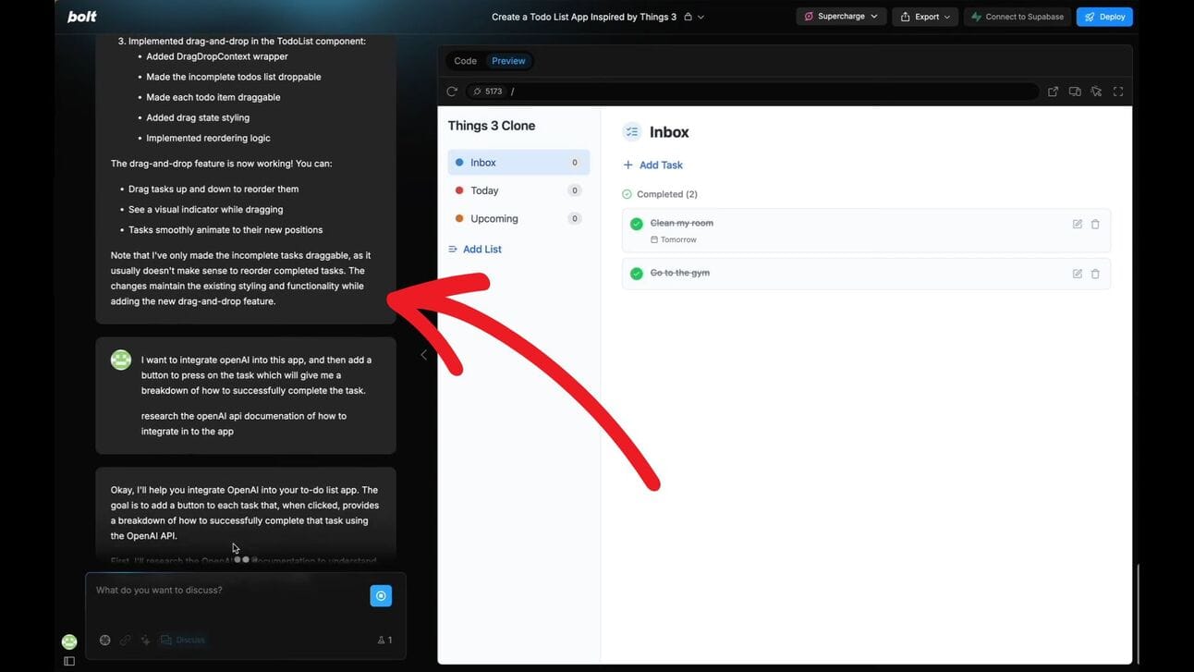Click the Tomorrow due date label
The width and height of the screenshot is (1194, 672).
point(674,239)
